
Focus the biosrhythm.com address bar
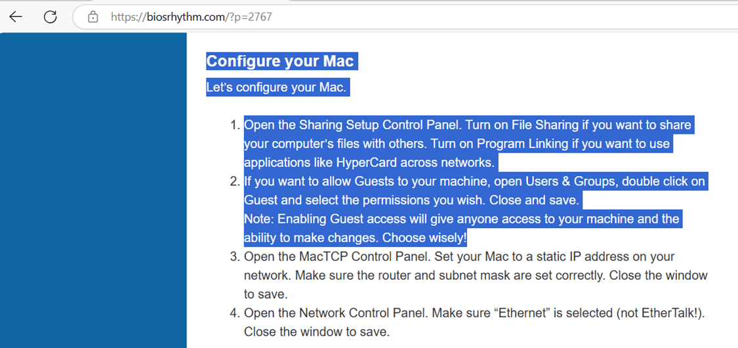pos(405,18)
